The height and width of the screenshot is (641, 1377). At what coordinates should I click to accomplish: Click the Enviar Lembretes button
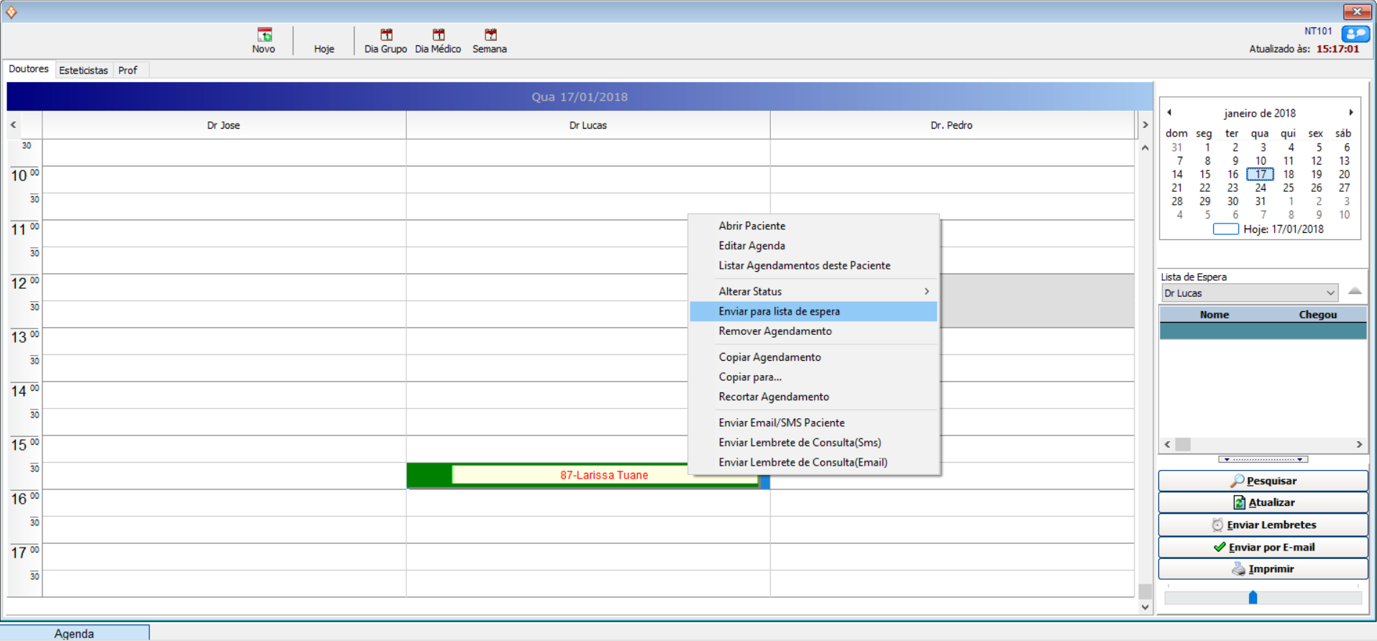coord(1263,525)
